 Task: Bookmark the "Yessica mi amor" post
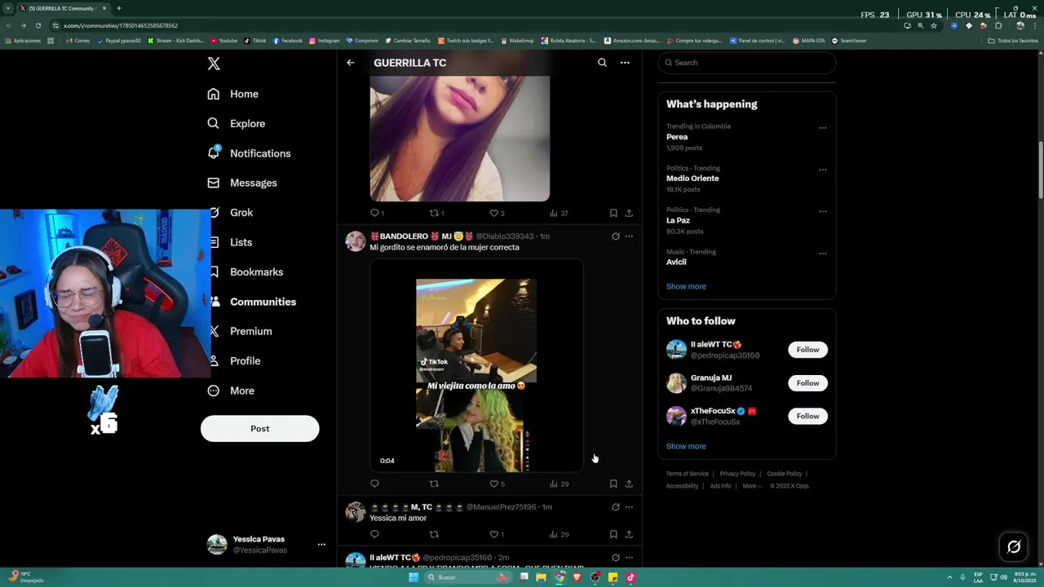pyautogui.click(x=613, y=534)
